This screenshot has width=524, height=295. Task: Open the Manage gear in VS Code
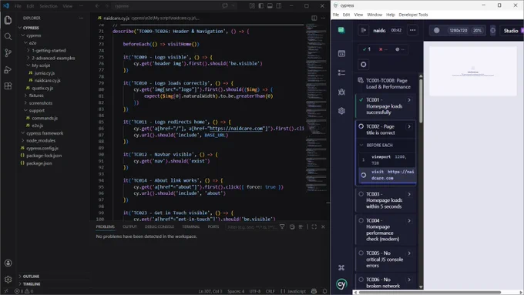point(8,279)
